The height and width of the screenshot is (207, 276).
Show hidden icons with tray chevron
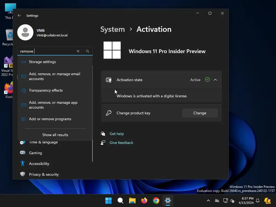208,201
